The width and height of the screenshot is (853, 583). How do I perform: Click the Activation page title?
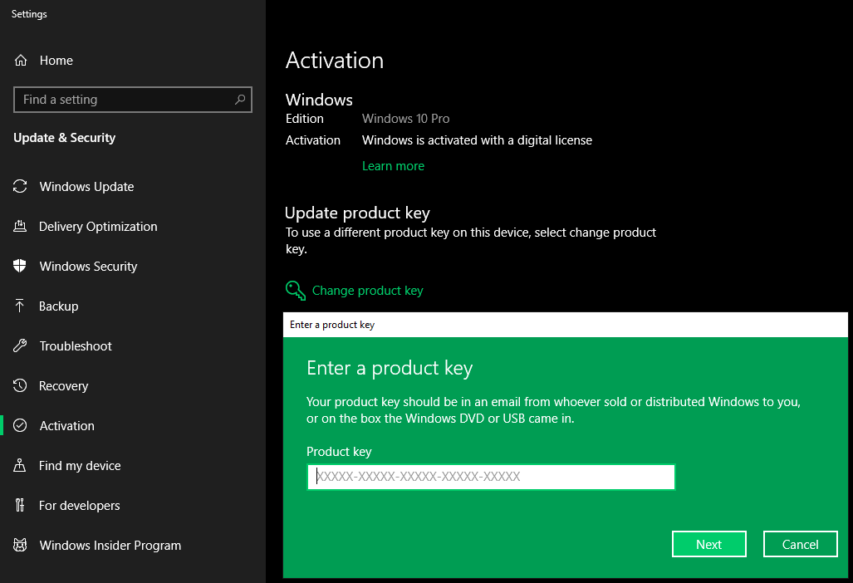pos(335,61)
